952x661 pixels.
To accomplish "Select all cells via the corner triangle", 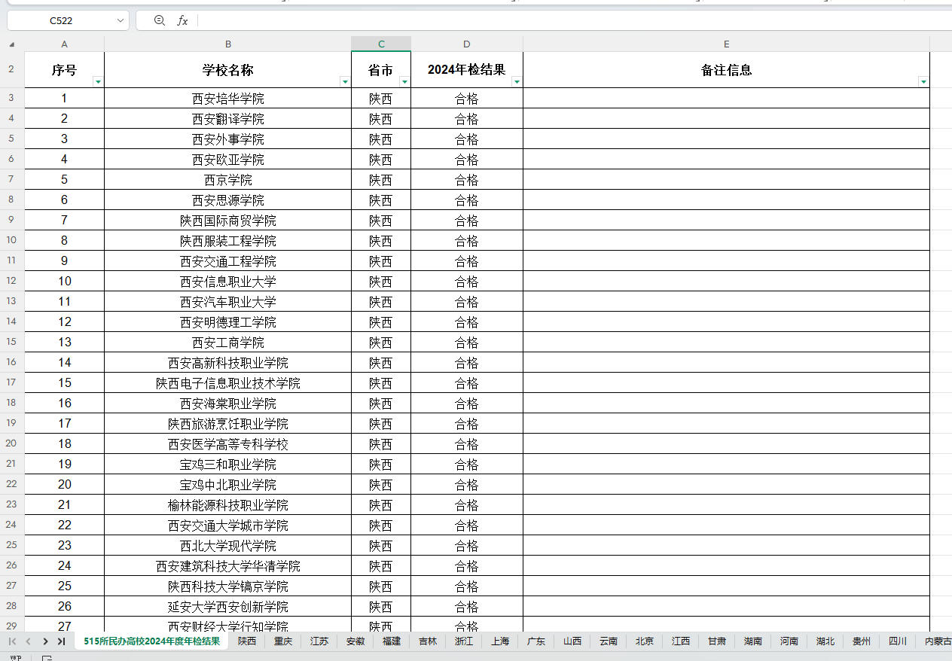I will point(11,44).
